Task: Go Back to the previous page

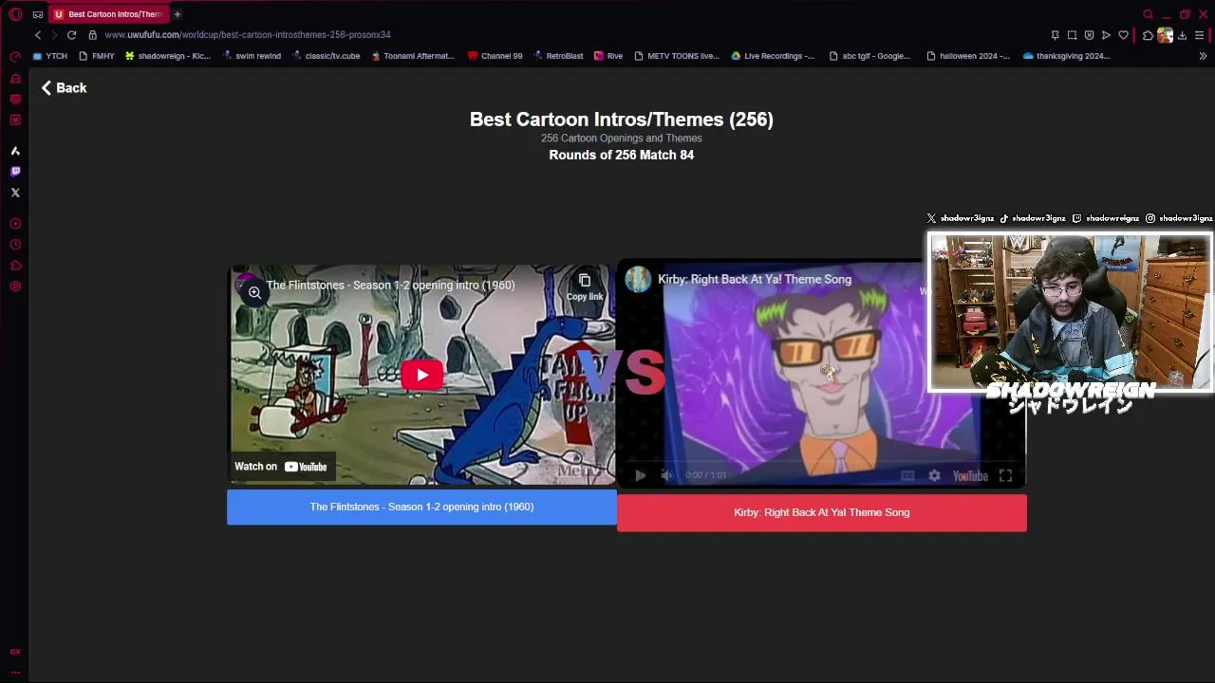Action: (x=64, y=87)
